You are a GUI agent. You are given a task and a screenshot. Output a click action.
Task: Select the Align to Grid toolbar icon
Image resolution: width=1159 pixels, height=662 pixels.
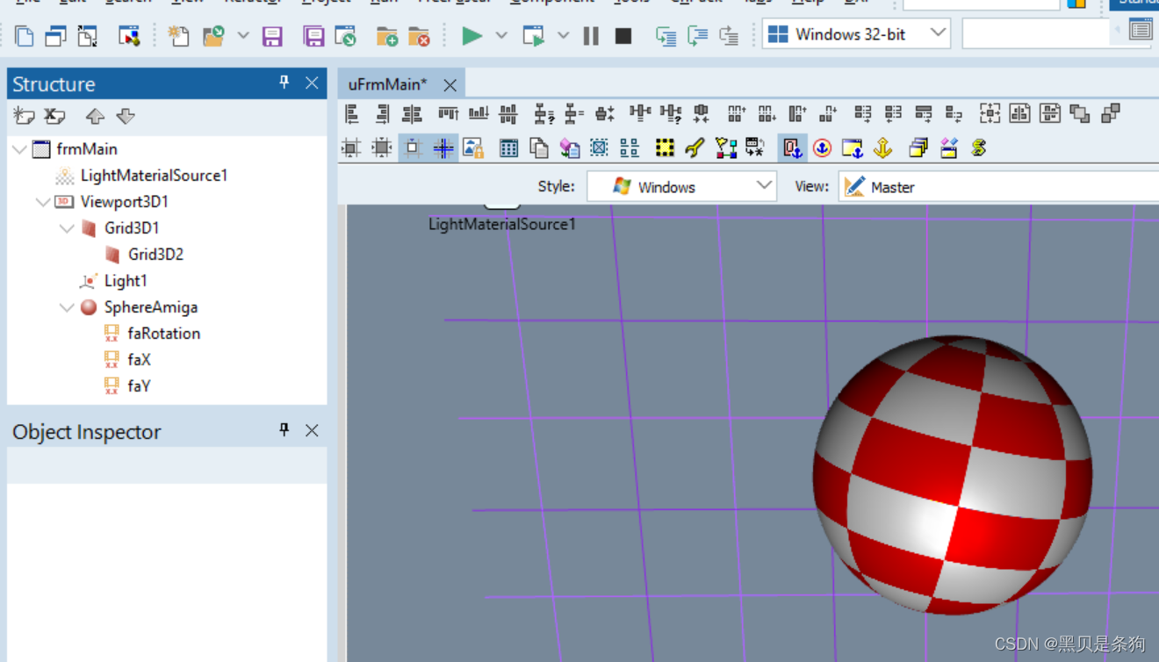pos(350,148)
